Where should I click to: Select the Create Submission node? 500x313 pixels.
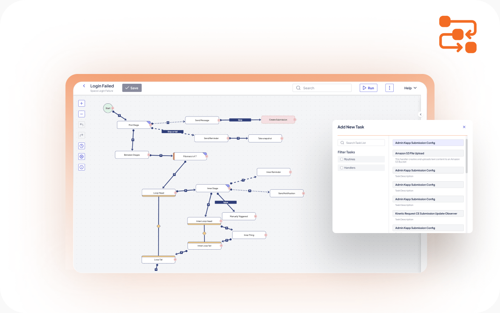(x=278, y=120)
